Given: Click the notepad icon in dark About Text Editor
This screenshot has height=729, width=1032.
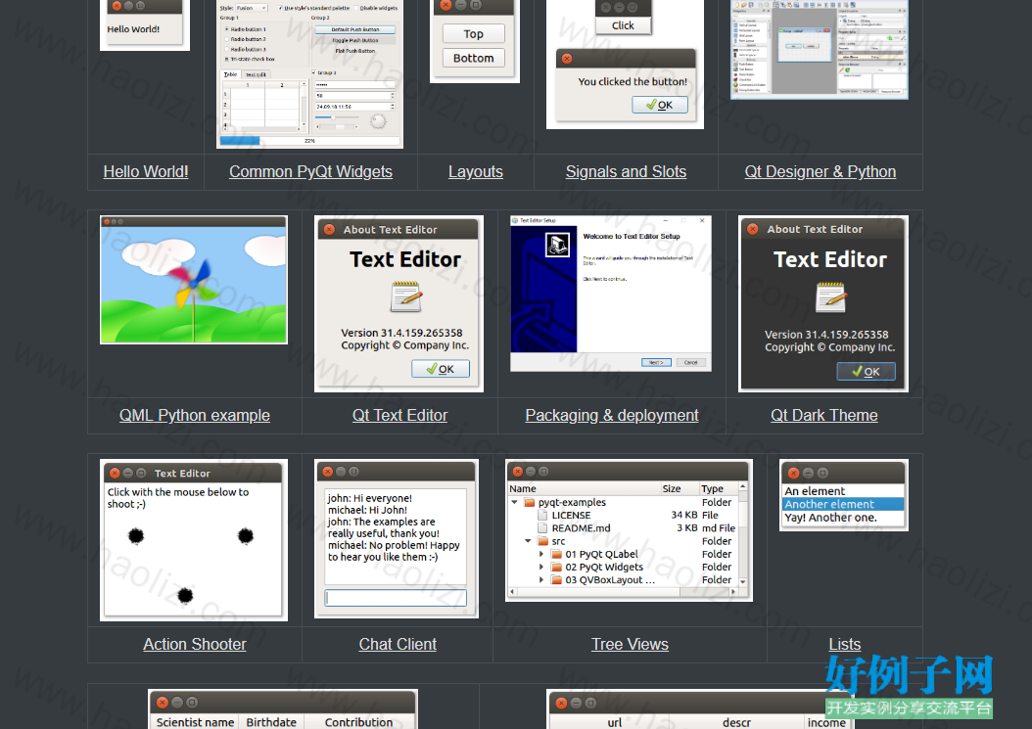Looking at the screenshot, I should (x=830, y=297).
